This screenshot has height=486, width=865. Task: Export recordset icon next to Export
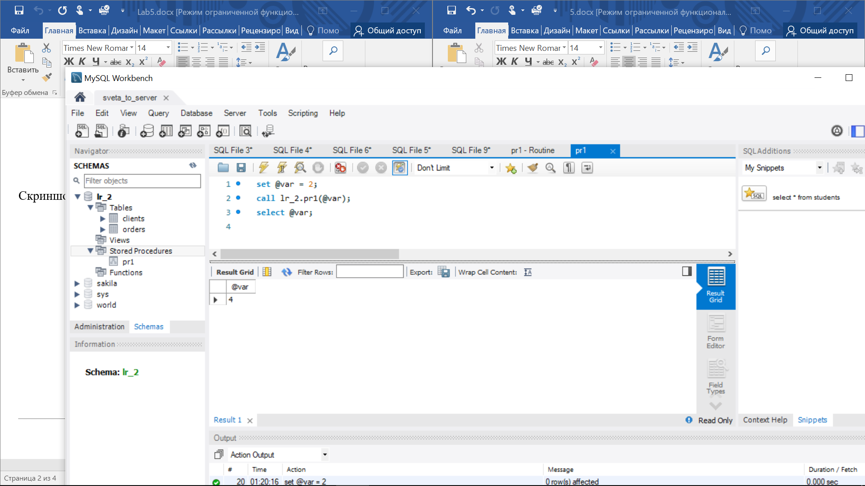[x=444, y=272]
